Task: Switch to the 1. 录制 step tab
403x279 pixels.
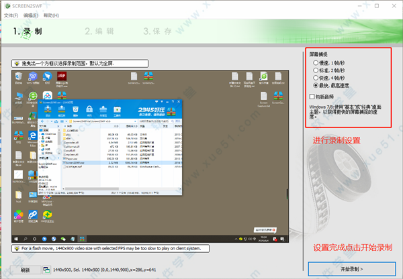Action: (29, 31)
